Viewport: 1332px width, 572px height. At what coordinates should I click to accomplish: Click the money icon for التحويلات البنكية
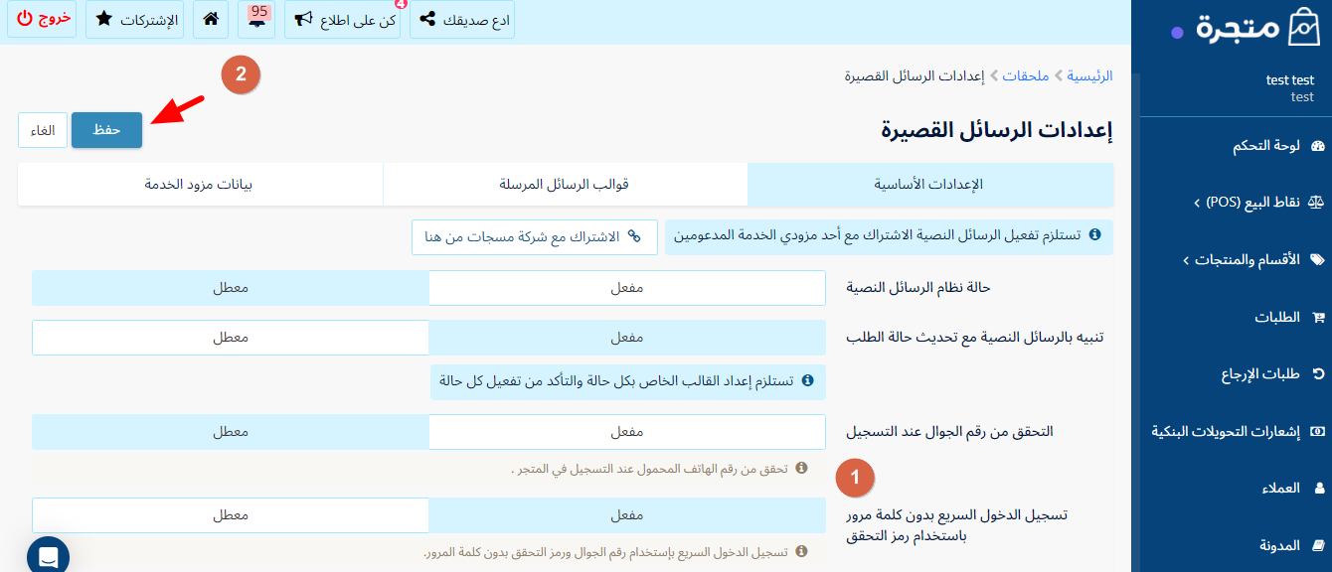point(1318,431)
